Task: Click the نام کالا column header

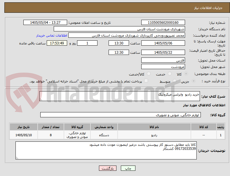Action: 154,127
